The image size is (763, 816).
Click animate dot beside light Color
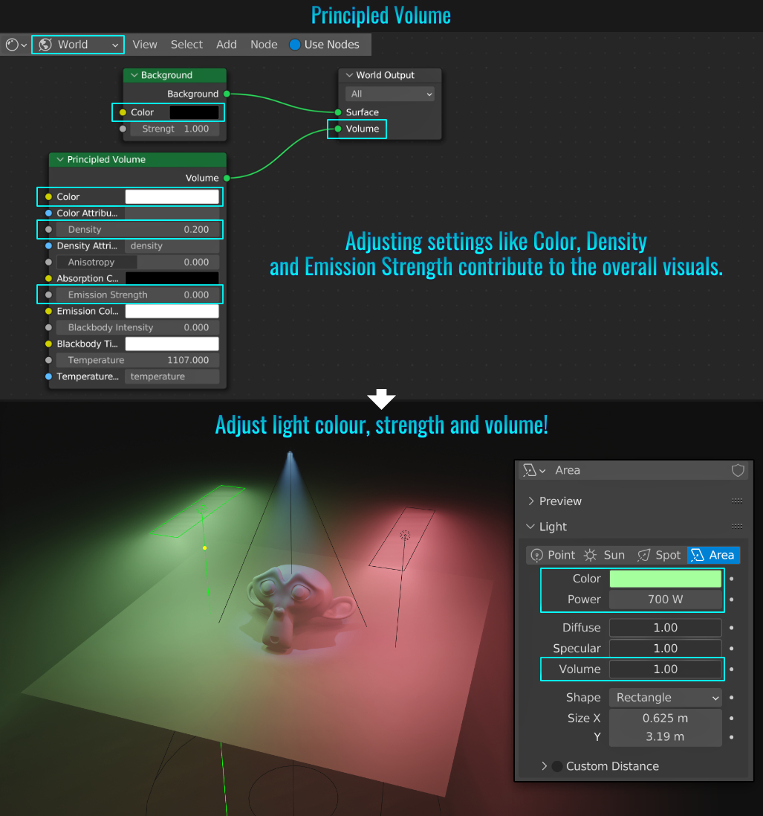[x=731, y=579]
